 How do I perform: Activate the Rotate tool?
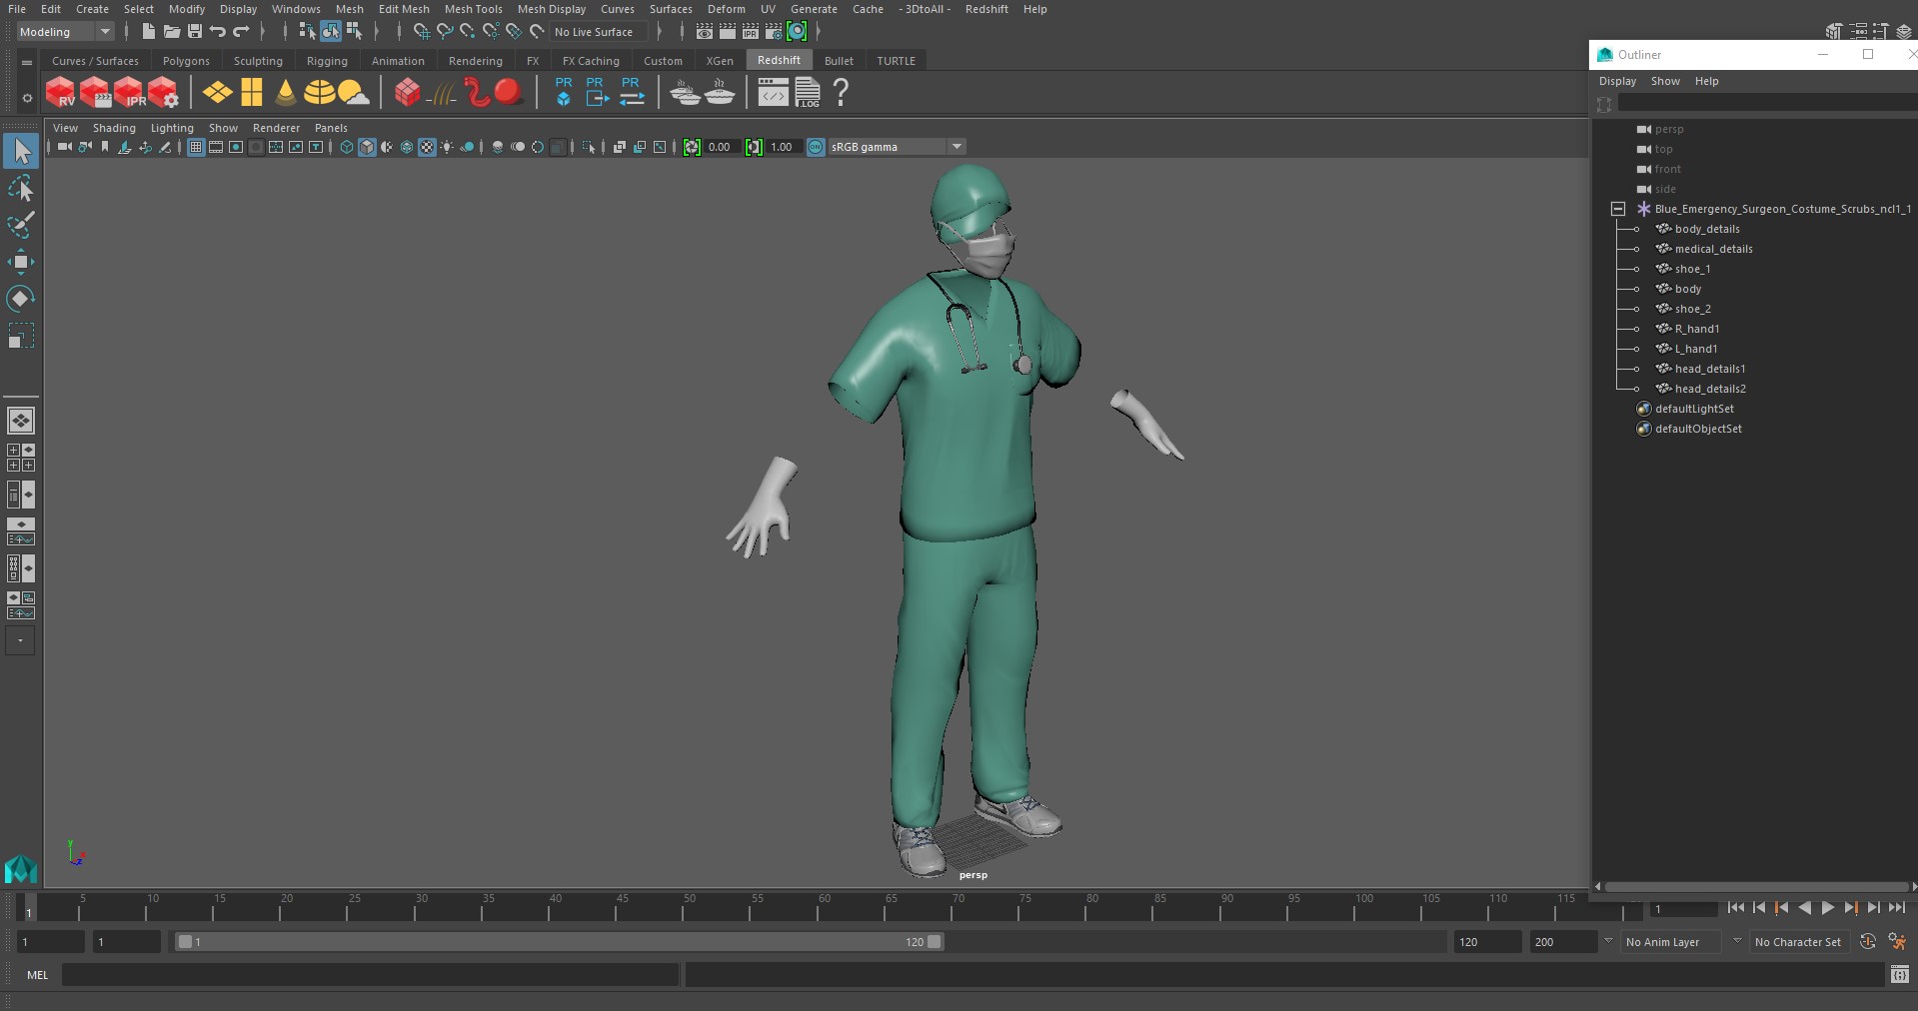tap(20, 299)
